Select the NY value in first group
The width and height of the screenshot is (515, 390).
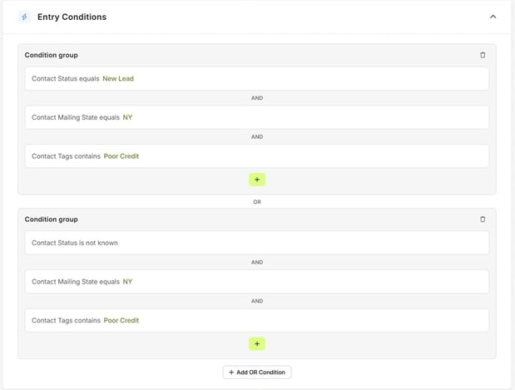coord(127,117)
